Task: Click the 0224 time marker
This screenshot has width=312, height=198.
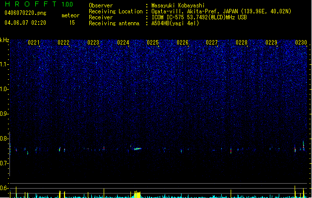Action: (123, 43)
